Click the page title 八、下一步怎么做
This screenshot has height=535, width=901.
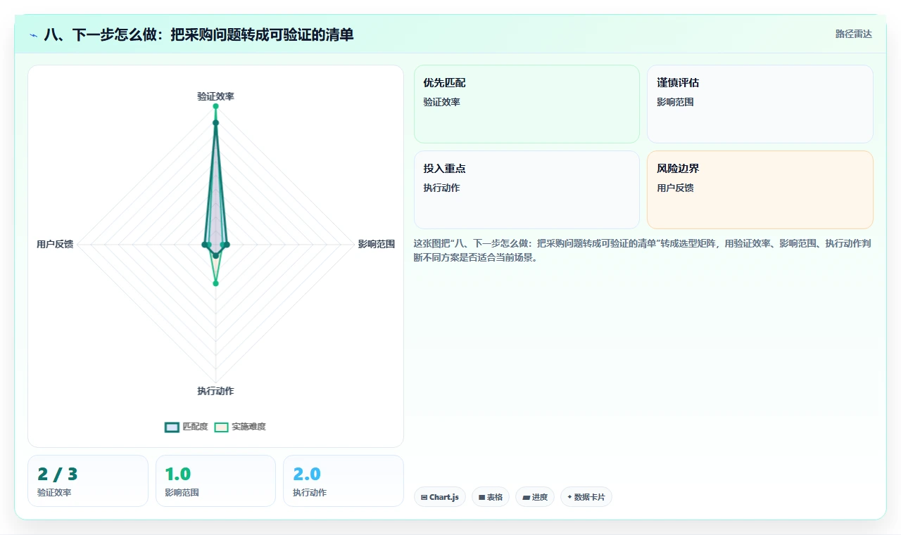[x=199, y=34]
